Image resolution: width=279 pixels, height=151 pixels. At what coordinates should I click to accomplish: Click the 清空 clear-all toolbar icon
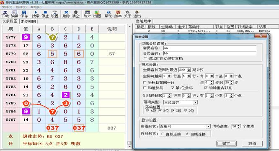coord(76,14)
